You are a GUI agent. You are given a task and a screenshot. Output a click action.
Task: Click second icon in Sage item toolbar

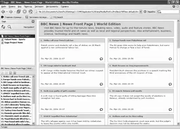pos(6,73)
